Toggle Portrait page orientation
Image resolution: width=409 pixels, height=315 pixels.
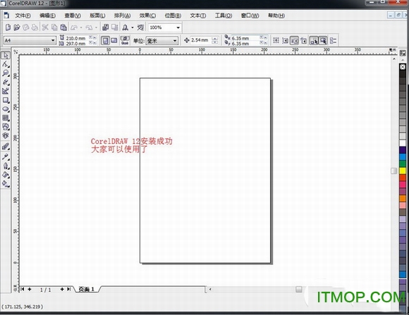(105, 40)
